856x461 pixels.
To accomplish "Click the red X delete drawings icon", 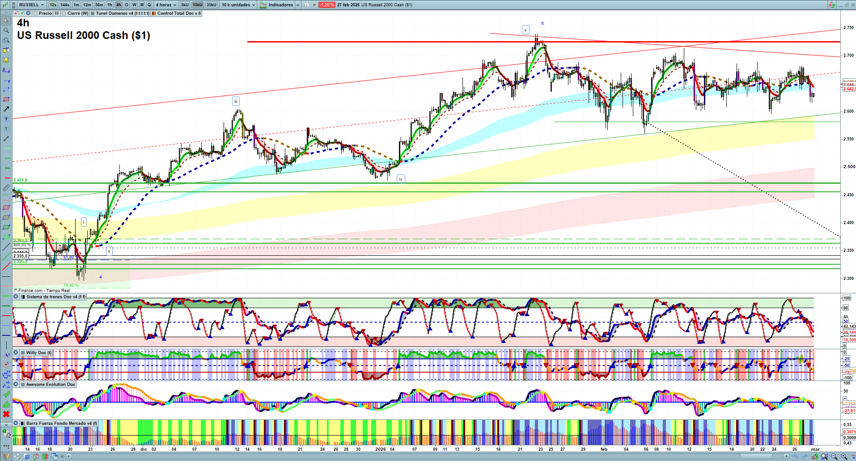I will [6, 414].
